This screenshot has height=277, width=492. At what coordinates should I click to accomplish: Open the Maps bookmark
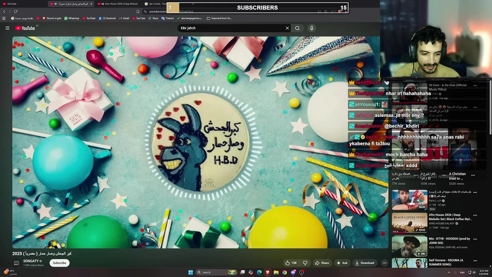pyautogui.click(x=153, y=18)
